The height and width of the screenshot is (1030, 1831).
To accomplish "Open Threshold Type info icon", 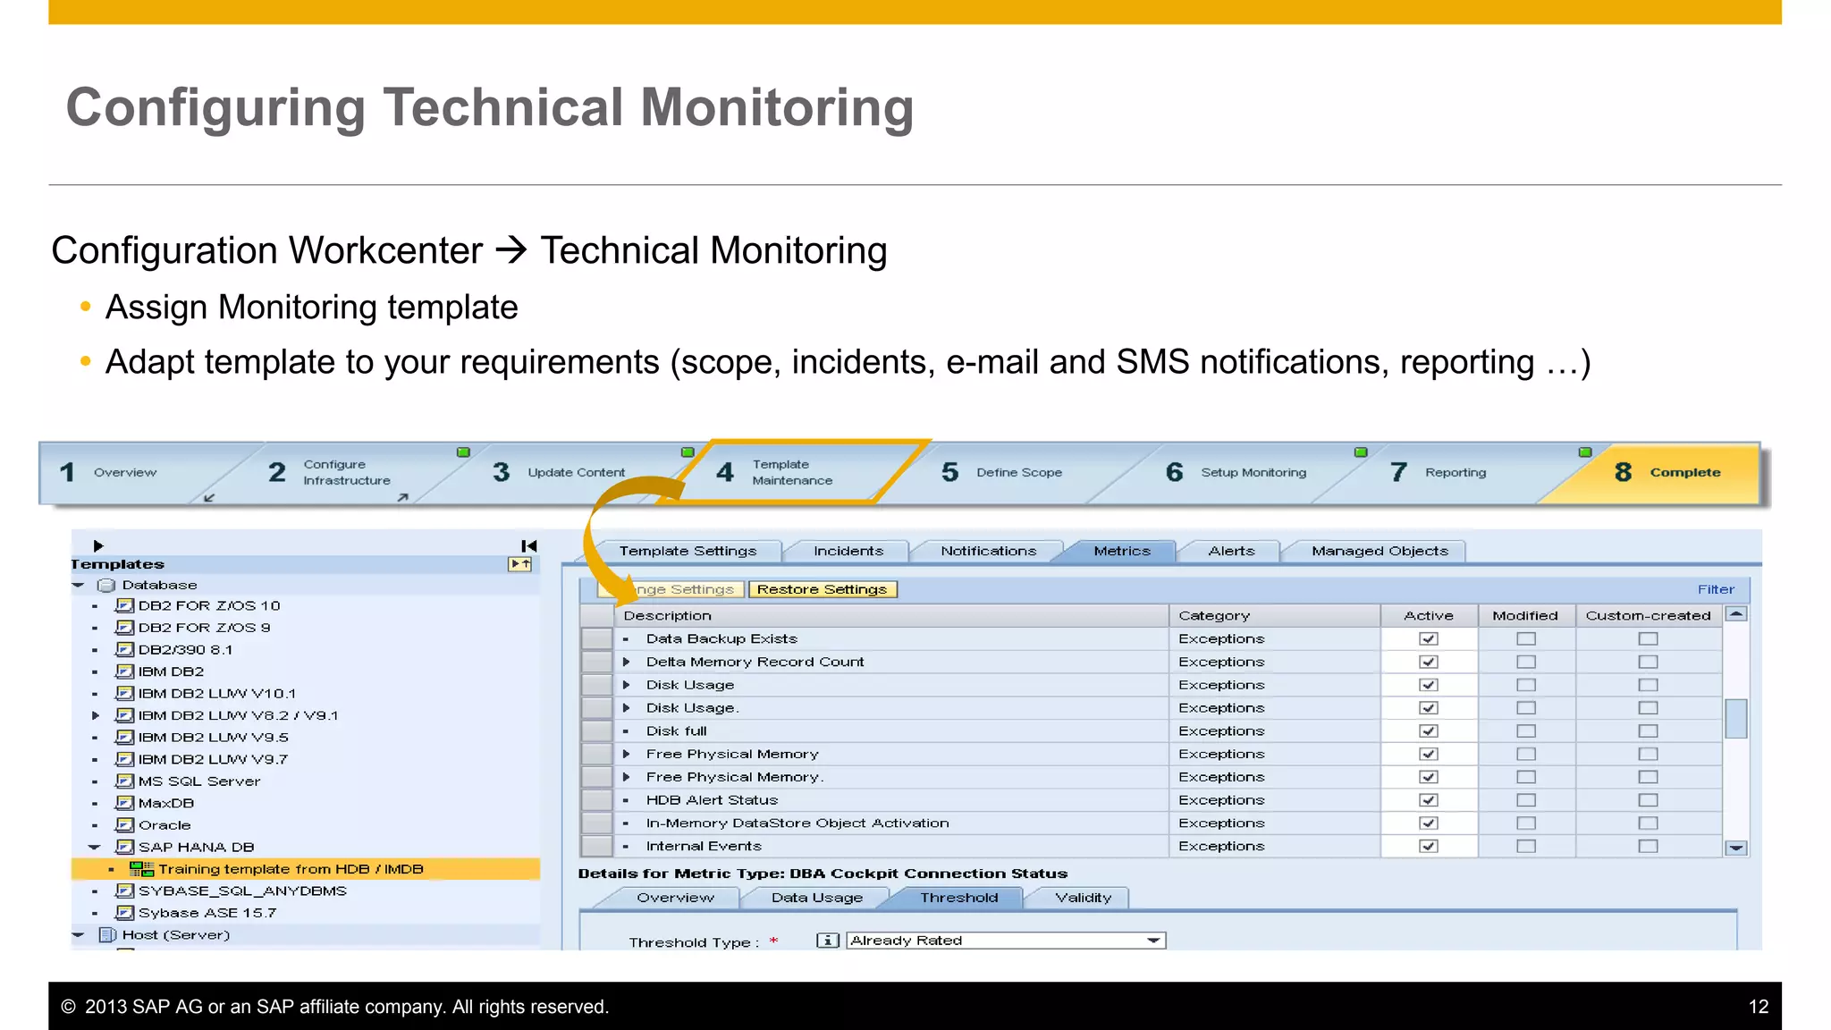I will (828, 941).
